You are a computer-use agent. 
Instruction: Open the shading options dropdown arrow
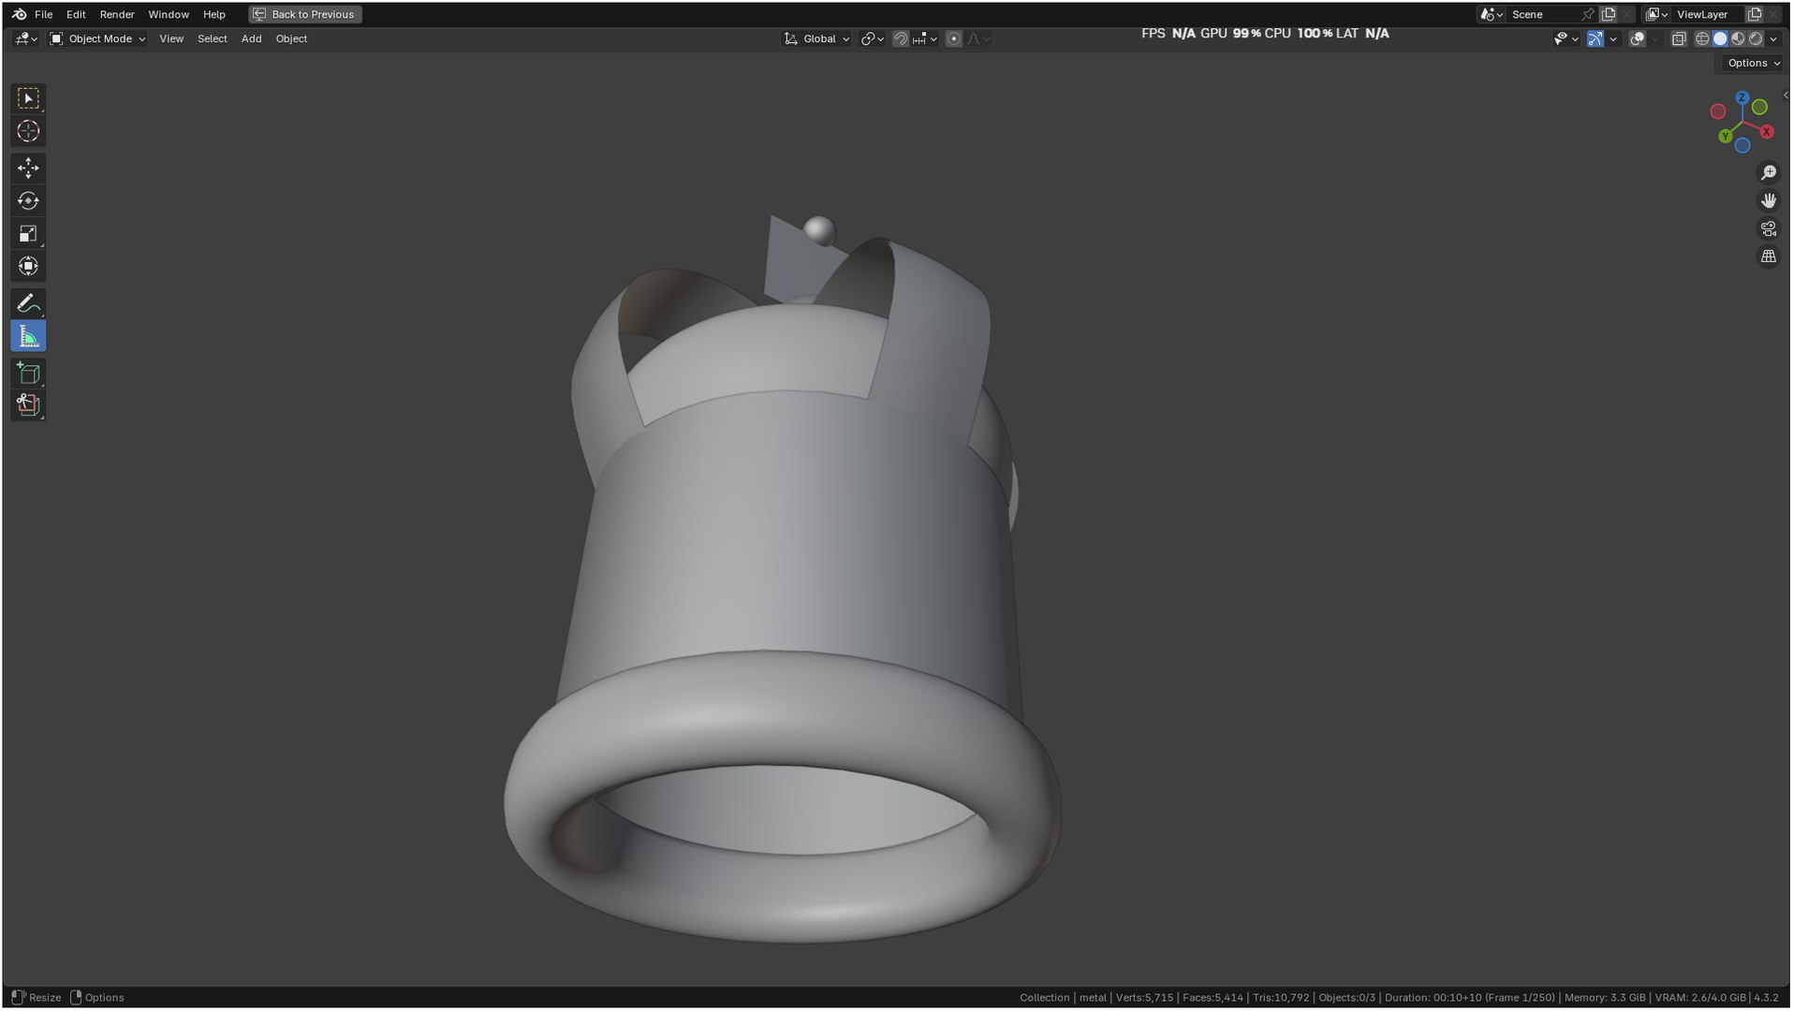click(x=1774, y=38)
